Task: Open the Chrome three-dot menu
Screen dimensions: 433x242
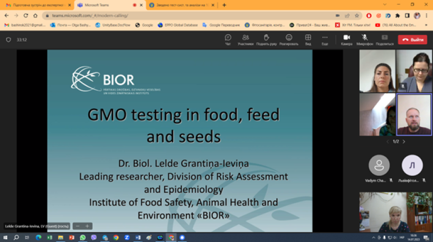Action: click(426, 16)
